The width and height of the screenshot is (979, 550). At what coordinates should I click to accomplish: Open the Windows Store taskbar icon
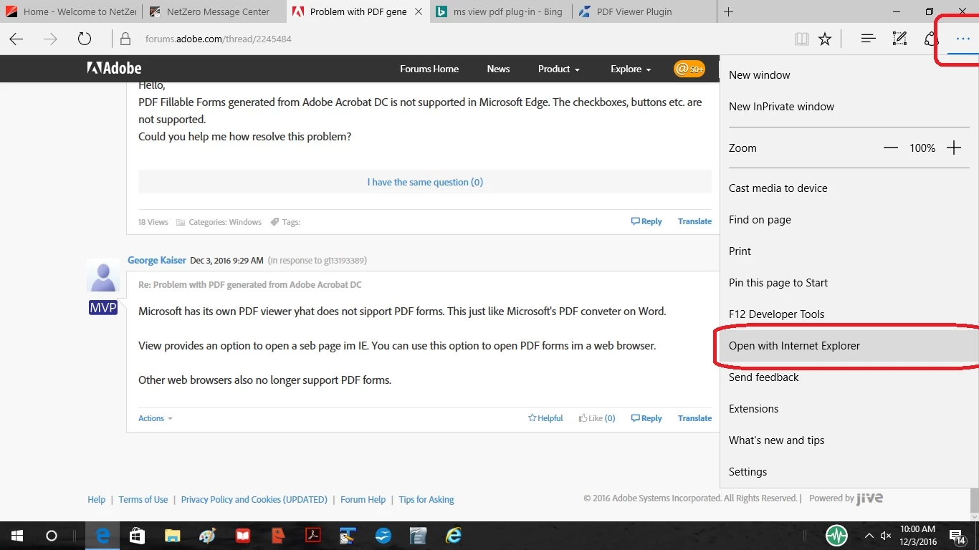tap(137, 536)
